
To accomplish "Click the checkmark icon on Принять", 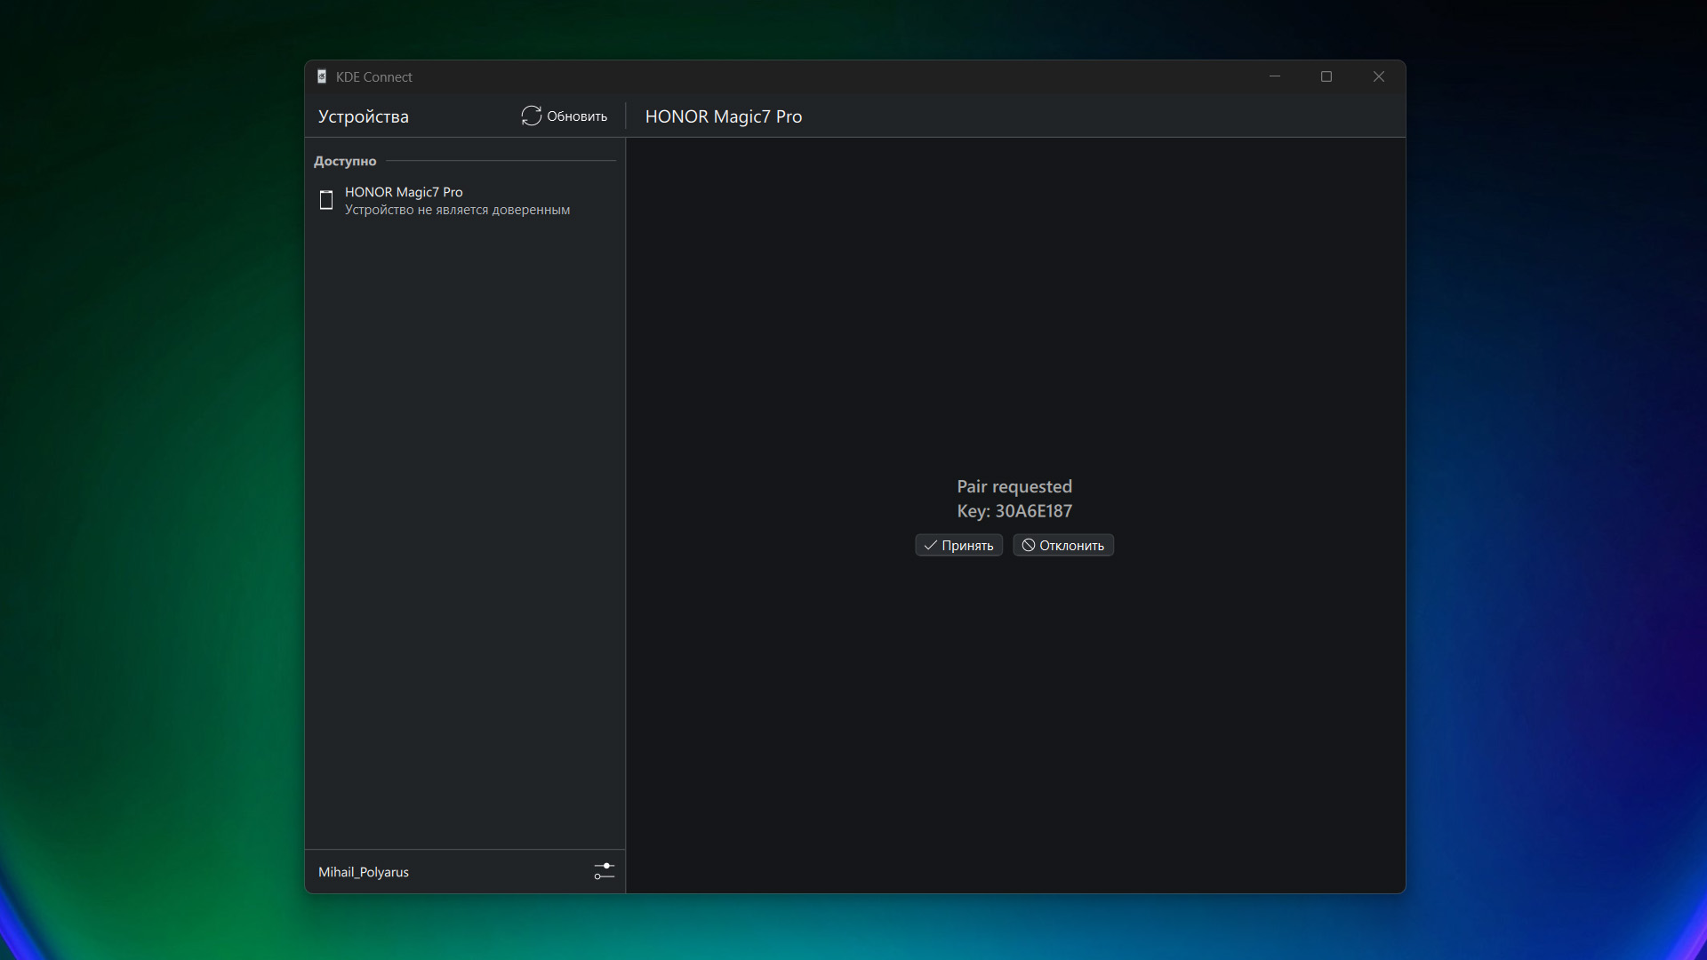I will tap(930, 546).
